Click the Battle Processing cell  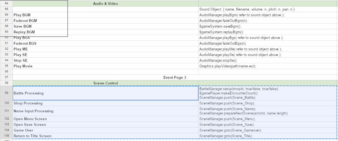point(105,93)
